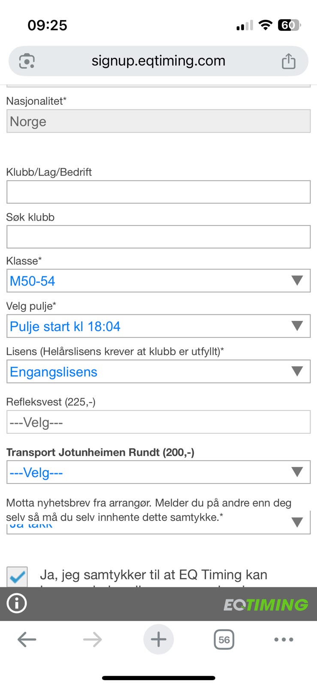This screenshot has width=317, height=687.
Task: Toggle the EQ Timing consent checkbox
Action: click(x=17, y=577)
